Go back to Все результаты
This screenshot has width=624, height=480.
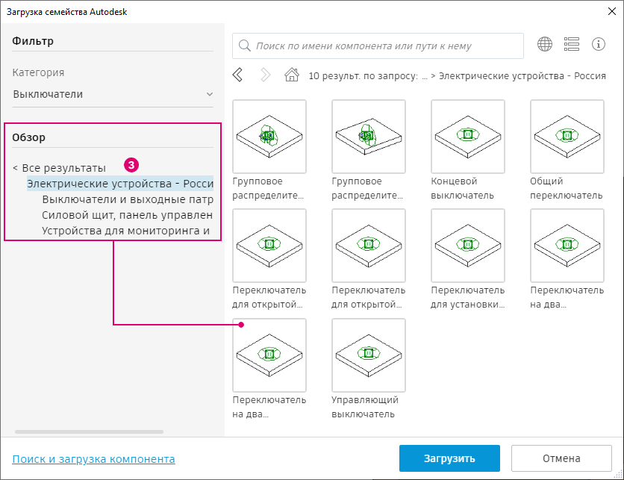(x=60, y=167)
